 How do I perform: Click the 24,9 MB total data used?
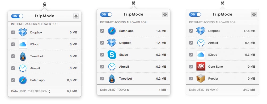click(x=249, y=90)
